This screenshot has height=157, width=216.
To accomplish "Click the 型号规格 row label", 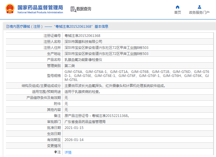I will click(54, 75).
